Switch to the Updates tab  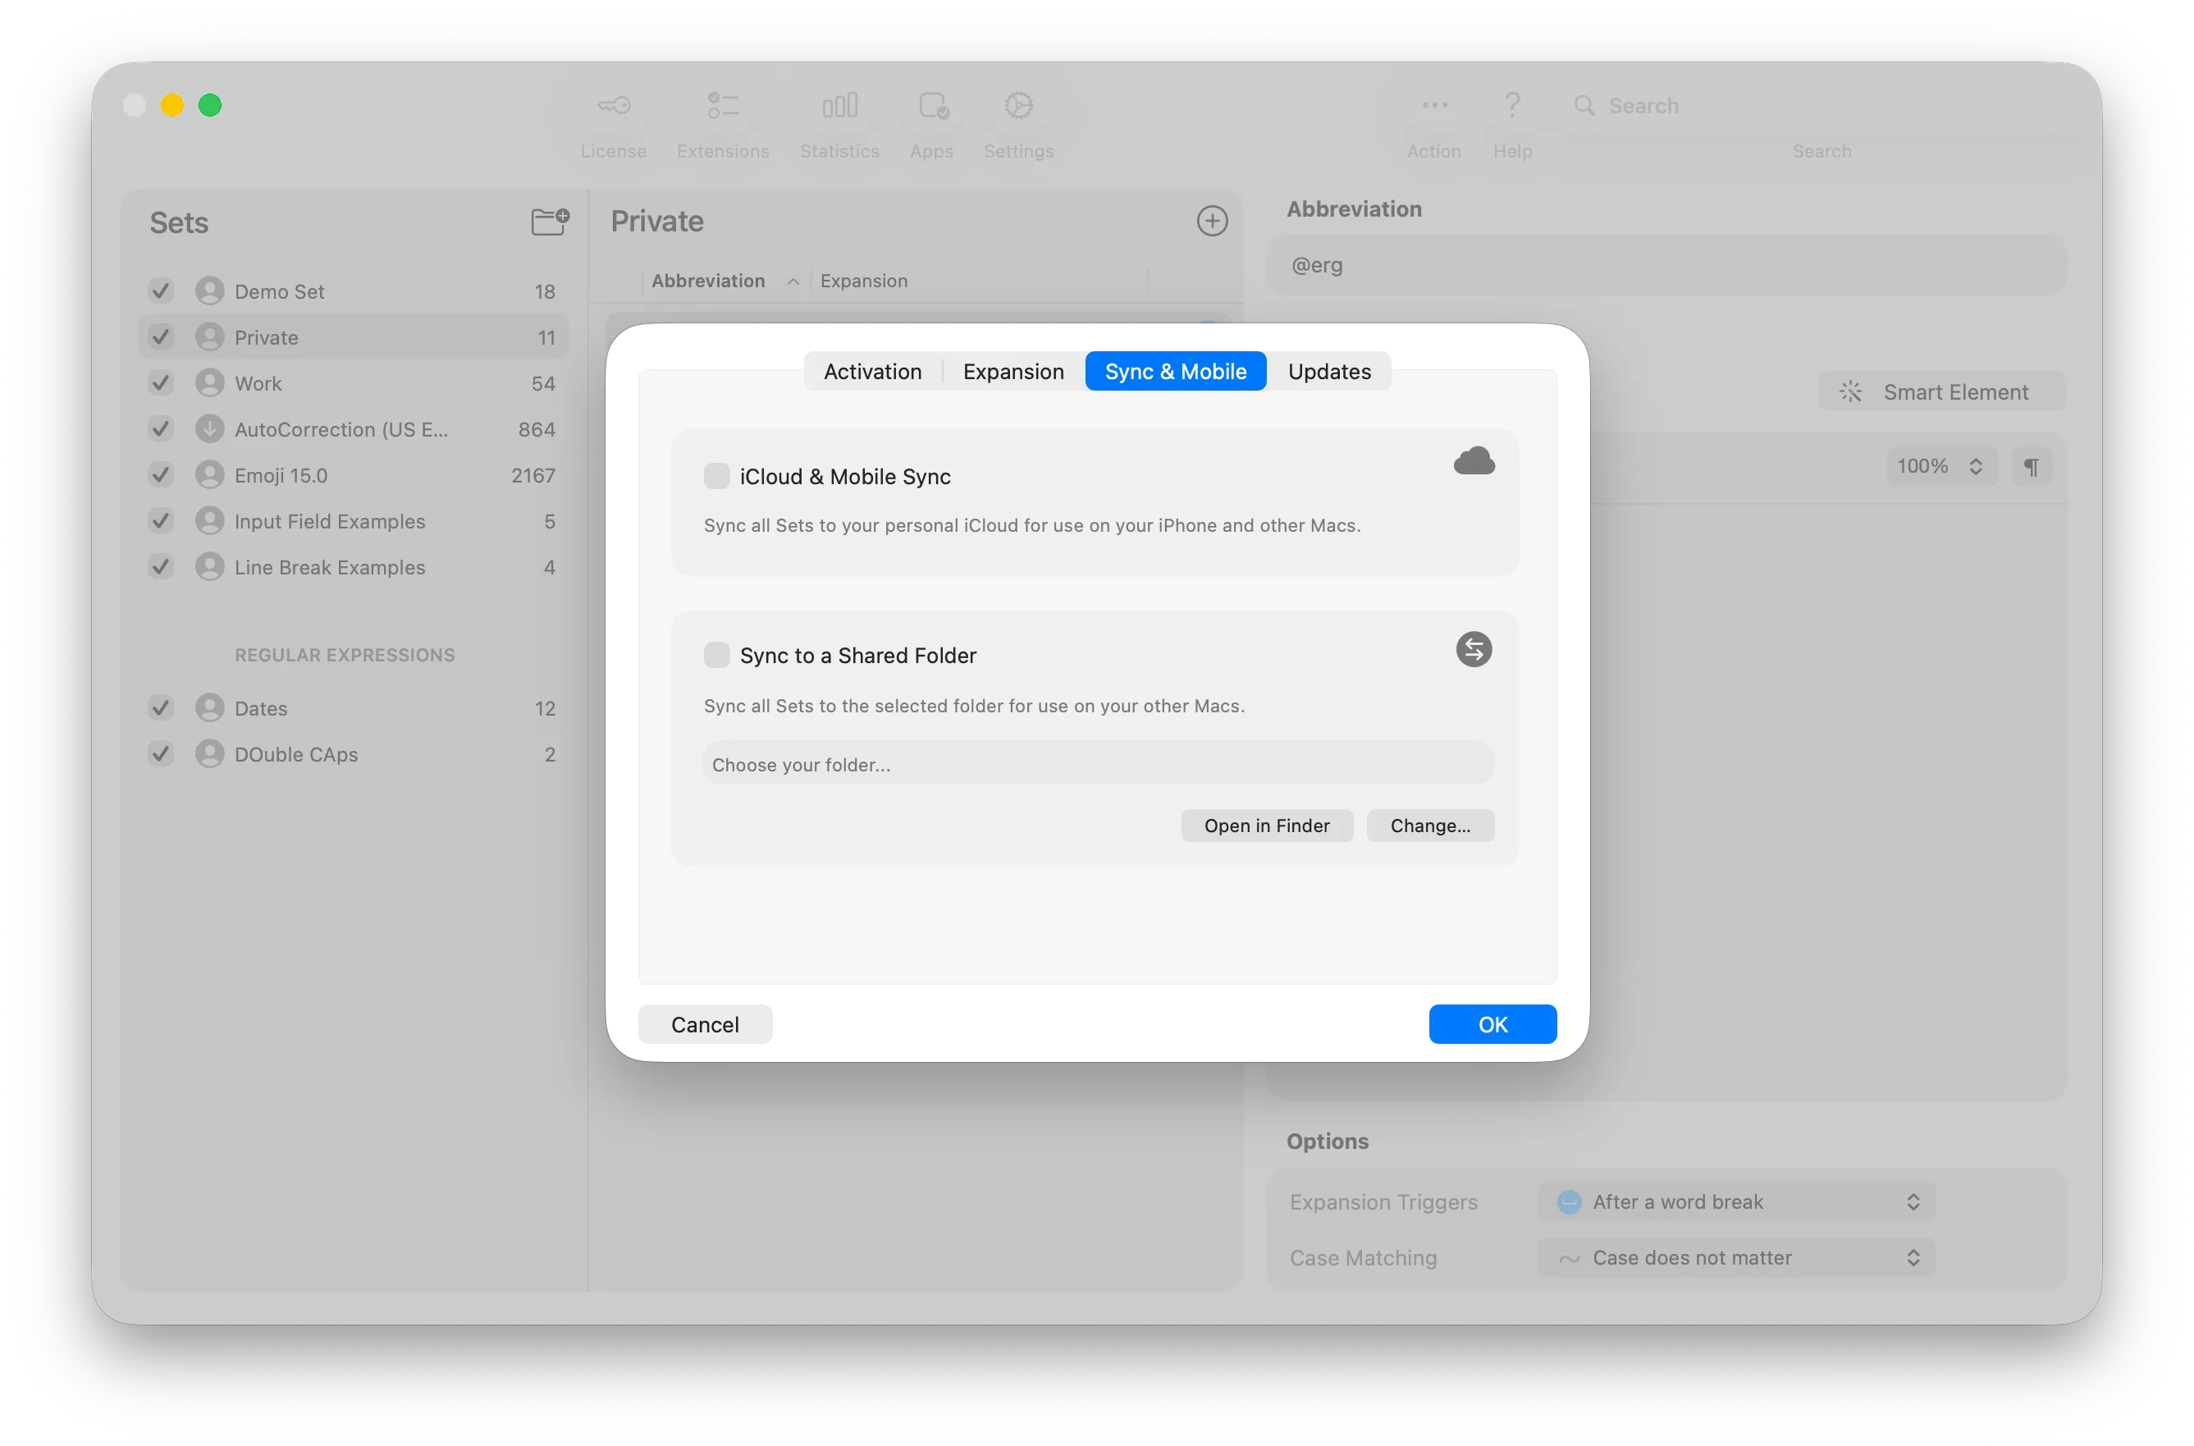pyautogui.click(x=1328, y=372)
